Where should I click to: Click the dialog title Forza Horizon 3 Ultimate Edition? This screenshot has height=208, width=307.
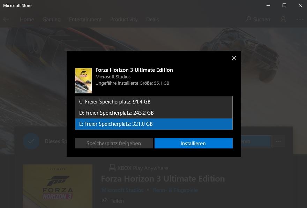click(134, 70)
